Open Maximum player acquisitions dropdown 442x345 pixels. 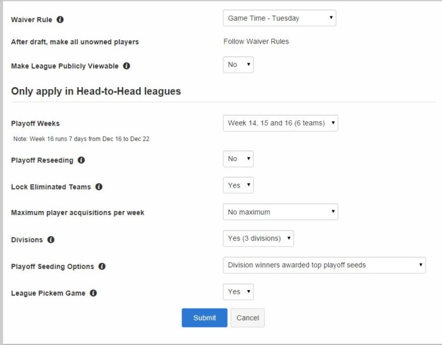280,212
